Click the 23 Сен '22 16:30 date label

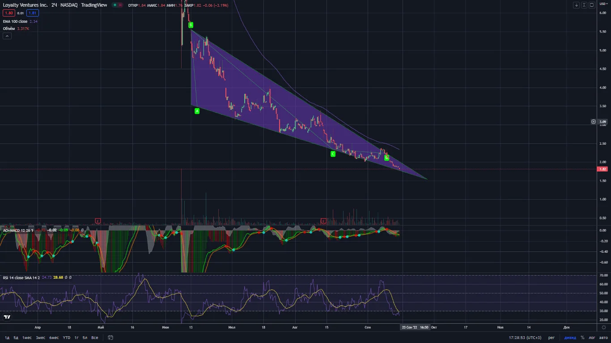click(416, 327)
